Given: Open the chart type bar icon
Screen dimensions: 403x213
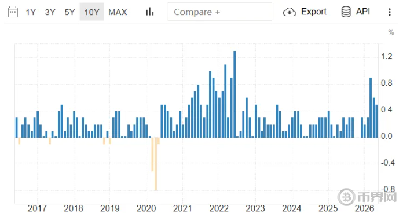Looking at the screenshot, I should (x=149, y=12).
